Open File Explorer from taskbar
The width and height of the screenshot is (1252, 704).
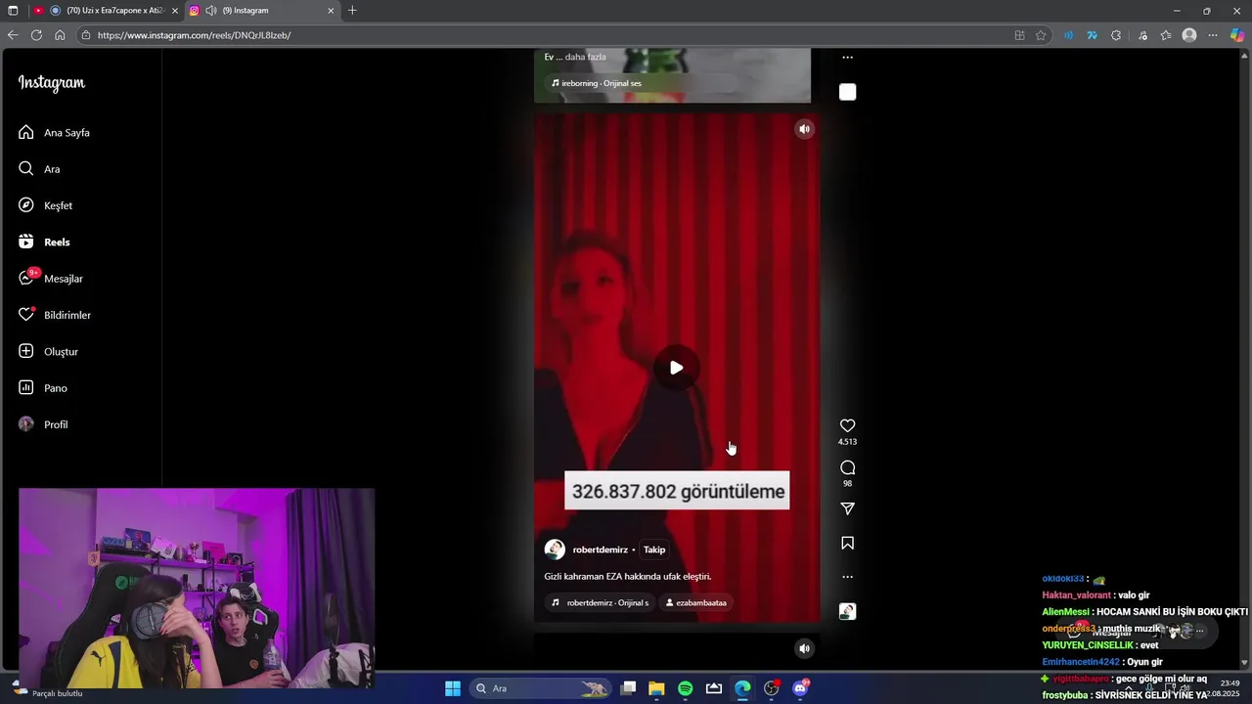[x=656, y=688]
